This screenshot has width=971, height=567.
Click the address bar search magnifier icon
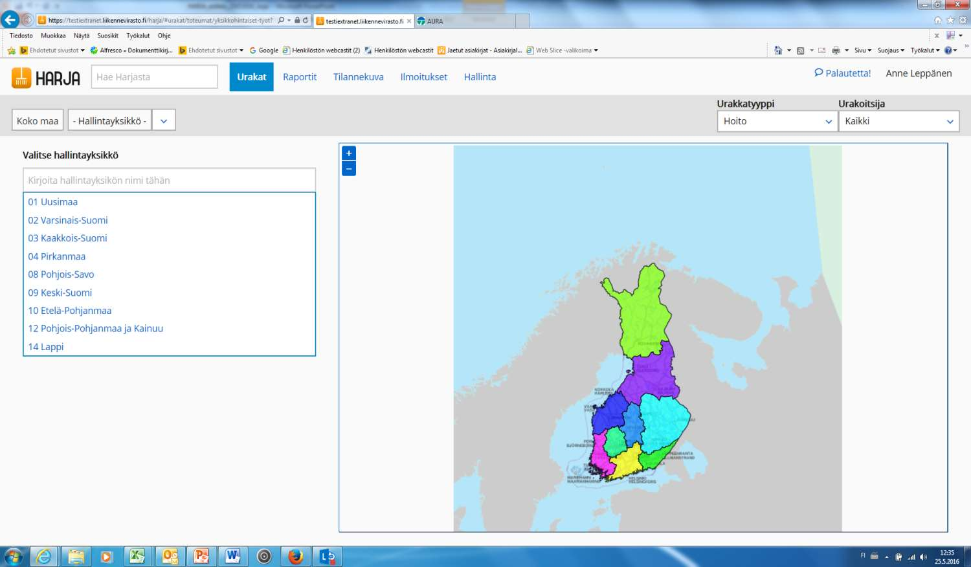tap(281, 20)
